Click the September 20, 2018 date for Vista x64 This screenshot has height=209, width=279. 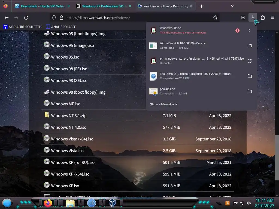213,139
